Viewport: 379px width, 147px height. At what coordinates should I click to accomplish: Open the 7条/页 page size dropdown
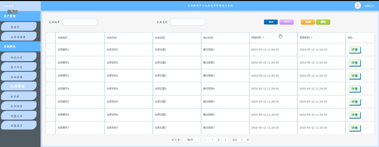tap(191, 140)
